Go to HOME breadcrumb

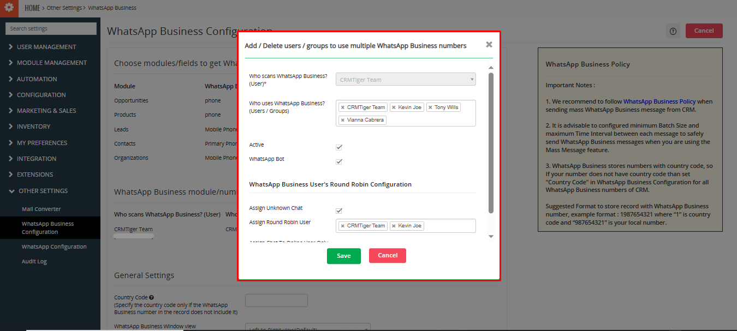(32, 8)
